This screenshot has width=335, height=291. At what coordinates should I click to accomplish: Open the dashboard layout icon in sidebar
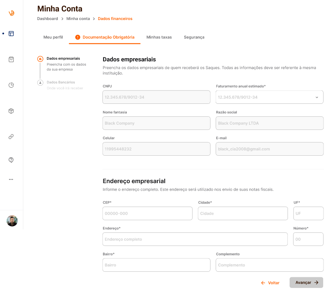click(x=11, y=33)
